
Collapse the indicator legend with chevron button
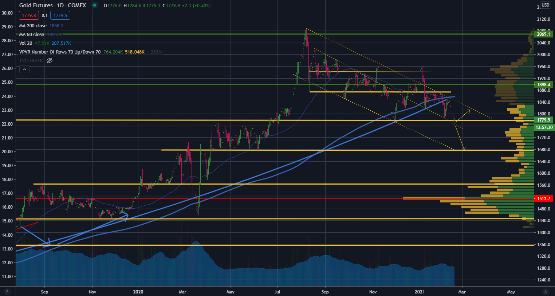24,69
